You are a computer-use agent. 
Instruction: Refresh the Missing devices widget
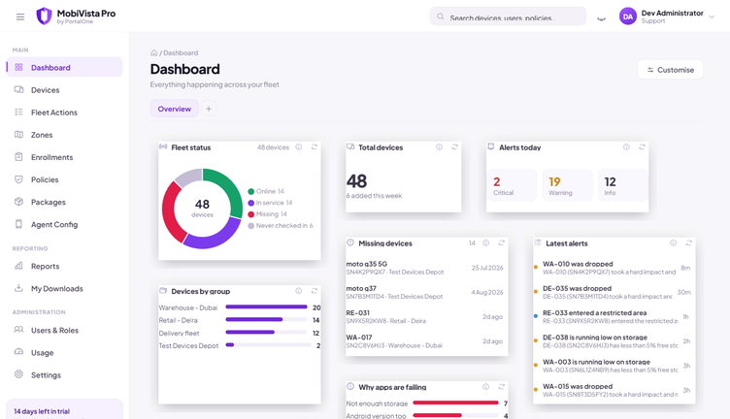coord(502,242)
